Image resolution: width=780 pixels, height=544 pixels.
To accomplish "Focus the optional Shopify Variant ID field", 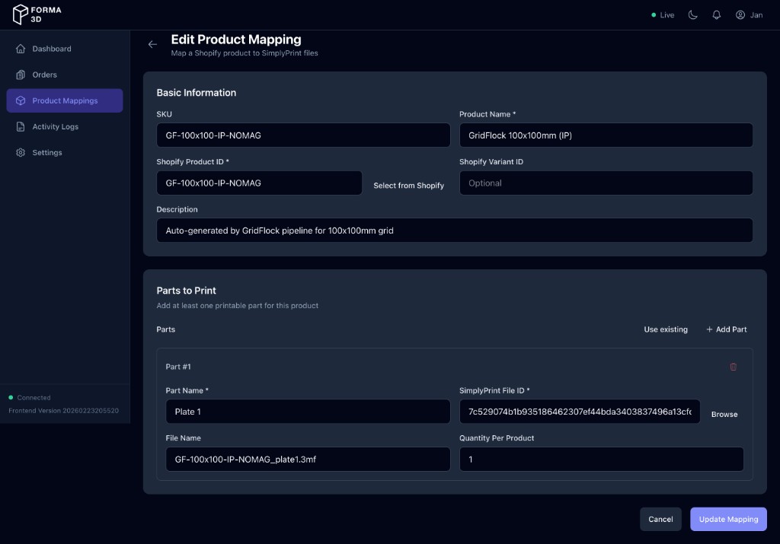I will 606,183.
